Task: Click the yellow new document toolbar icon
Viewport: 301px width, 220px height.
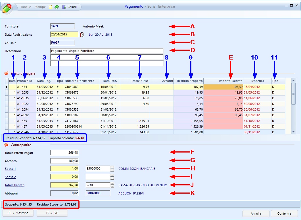Action: pyautogui.click(x=51, y=7)
